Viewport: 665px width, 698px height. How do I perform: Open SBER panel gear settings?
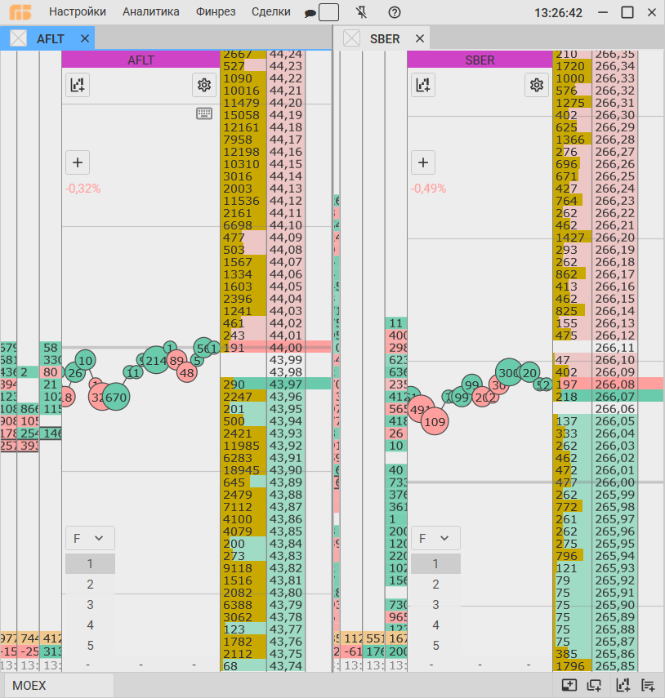tap(536, 85)
